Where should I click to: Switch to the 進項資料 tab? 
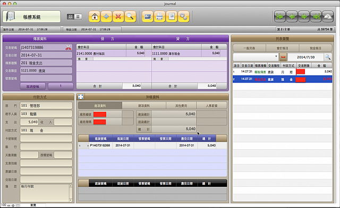100,106
